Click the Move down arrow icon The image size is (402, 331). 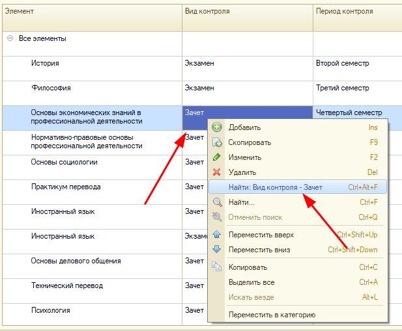pos(217,250)
